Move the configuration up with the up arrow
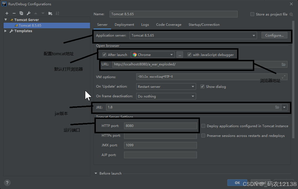The image size is (298, 189). click(35, 13)
